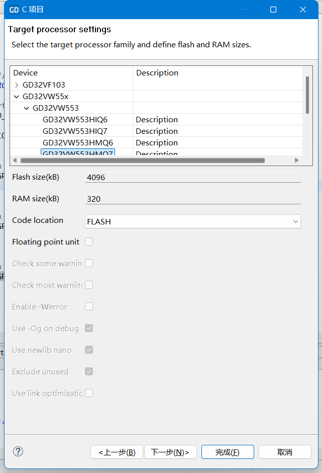Enable the Floating point unit checkbox

pos(89,242)
